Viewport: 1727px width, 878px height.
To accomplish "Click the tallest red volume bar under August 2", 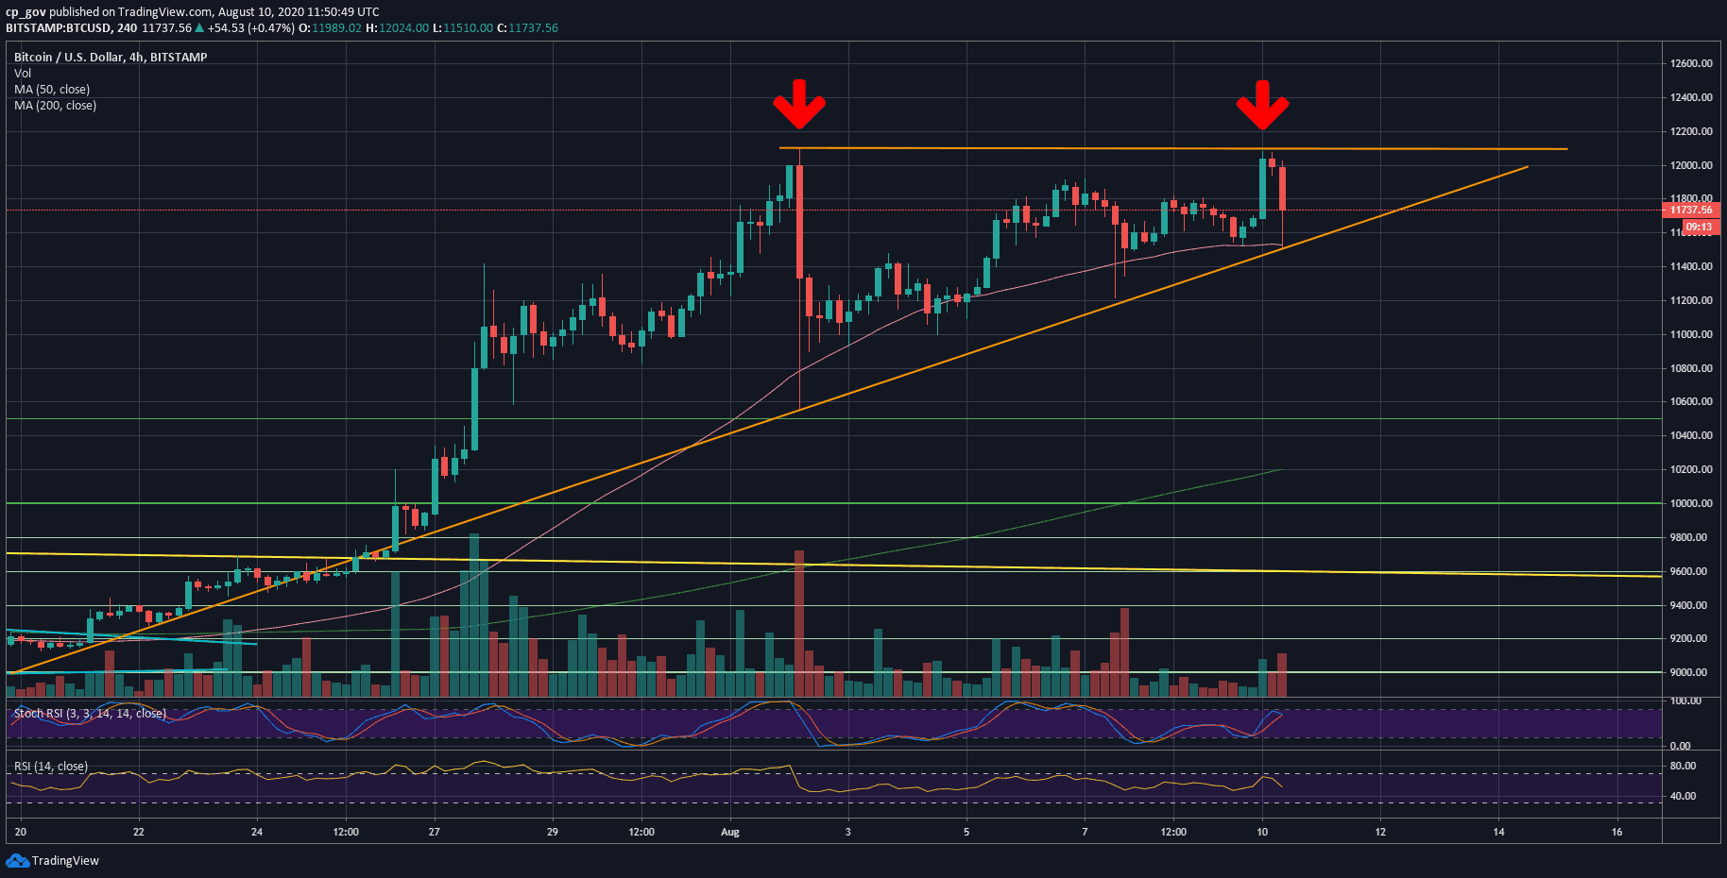I will (799, 623).
